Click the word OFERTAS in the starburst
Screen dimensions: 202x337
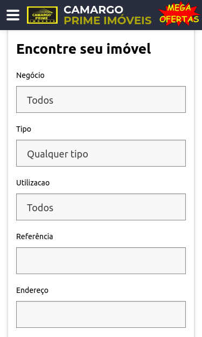pyautogui.click(x=179, y=19)
